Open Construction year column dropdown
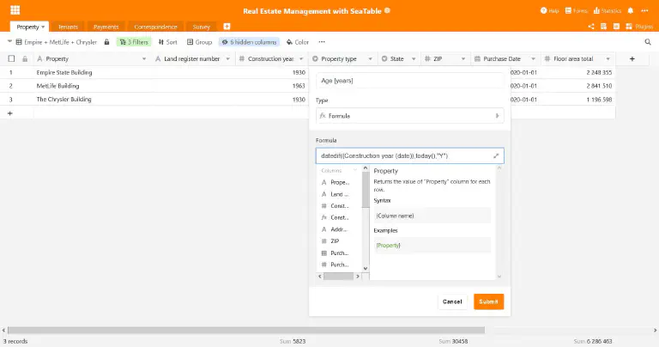Image resolution: width=659 pixels, height=347 pixels. coord(301,59)
